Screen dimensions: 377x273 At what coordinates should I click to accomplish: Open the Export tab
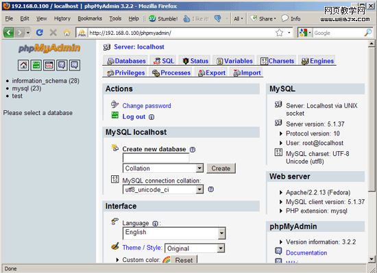pos(212,73)
